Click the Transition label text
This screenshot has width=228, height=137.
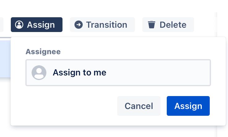tap(107, 25)
